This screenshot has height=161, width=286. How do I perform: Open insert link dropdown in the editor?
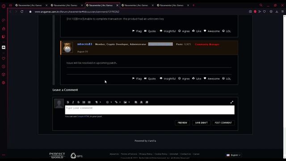[x=118, y=102]
